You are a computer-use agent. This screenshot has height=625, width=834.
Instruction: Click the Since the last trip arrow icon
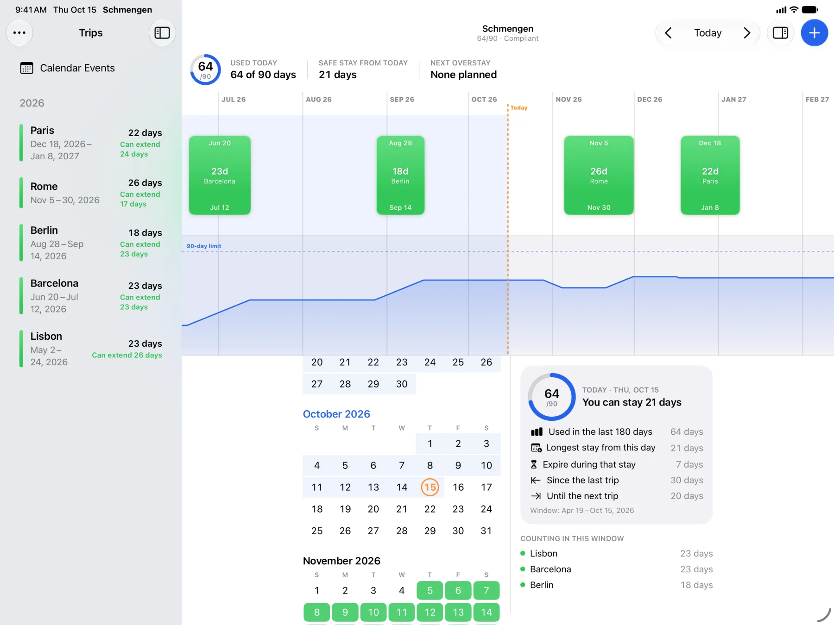[x=536, y=480]
